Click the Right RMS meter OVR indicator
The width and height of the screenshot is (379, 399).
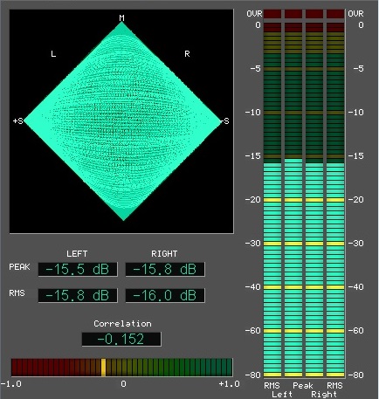pyautogui.click(x=335, y=14)
